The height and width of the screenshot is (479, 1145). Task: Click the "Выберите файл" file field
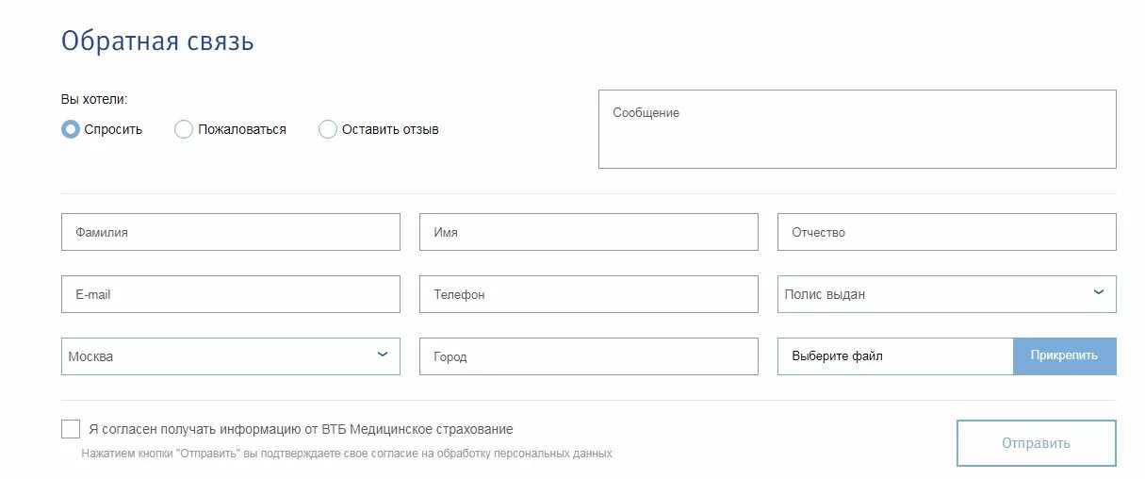895,356
